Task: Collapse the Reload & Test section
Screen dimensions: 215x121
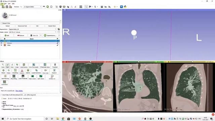Action: [x=1, y=23]
